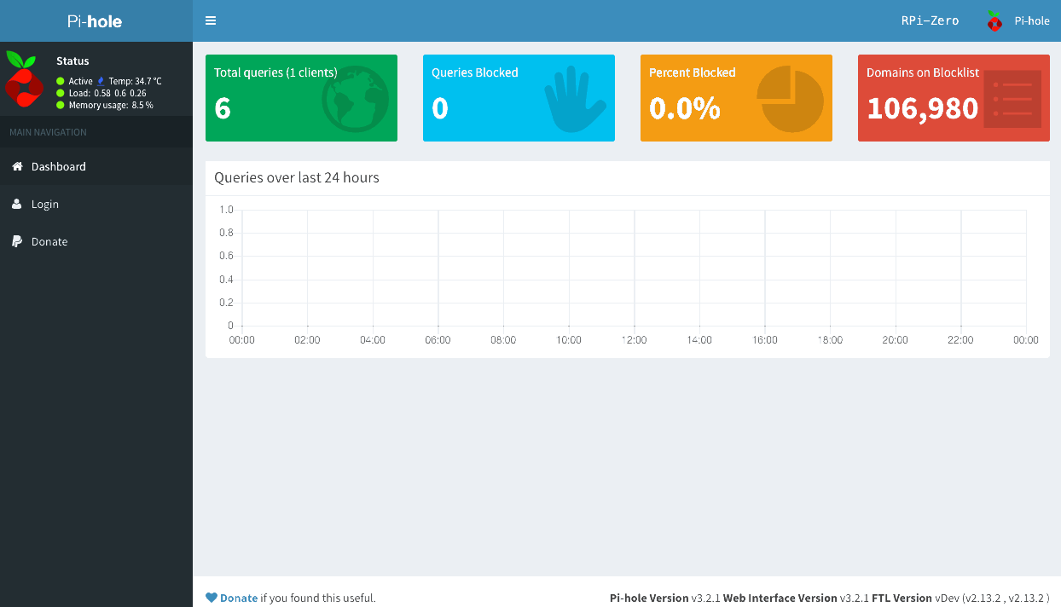Screen dimensions: 1061x607
Task: Click the Status heading in sidebar
Action: click(72, 61)
